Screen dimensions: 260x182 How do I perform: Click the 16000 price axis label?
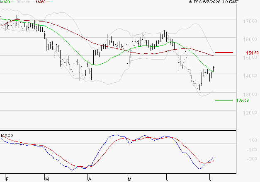[x=250, y=39]
